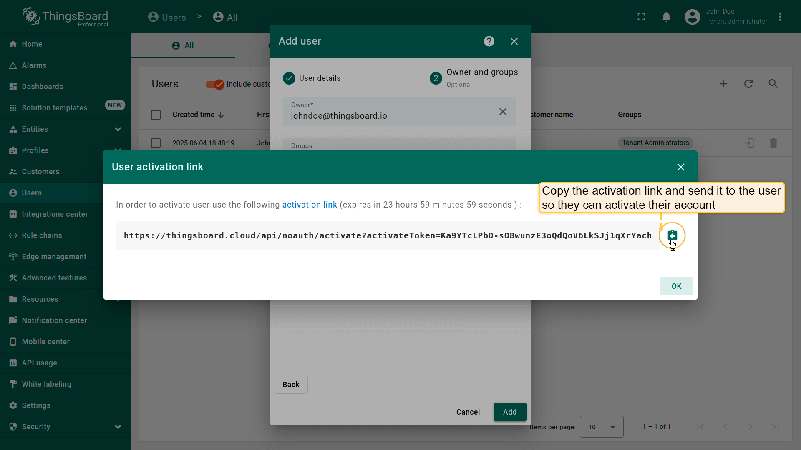
Task: Copy the activation link to clipboard
Action: point(672,235)
